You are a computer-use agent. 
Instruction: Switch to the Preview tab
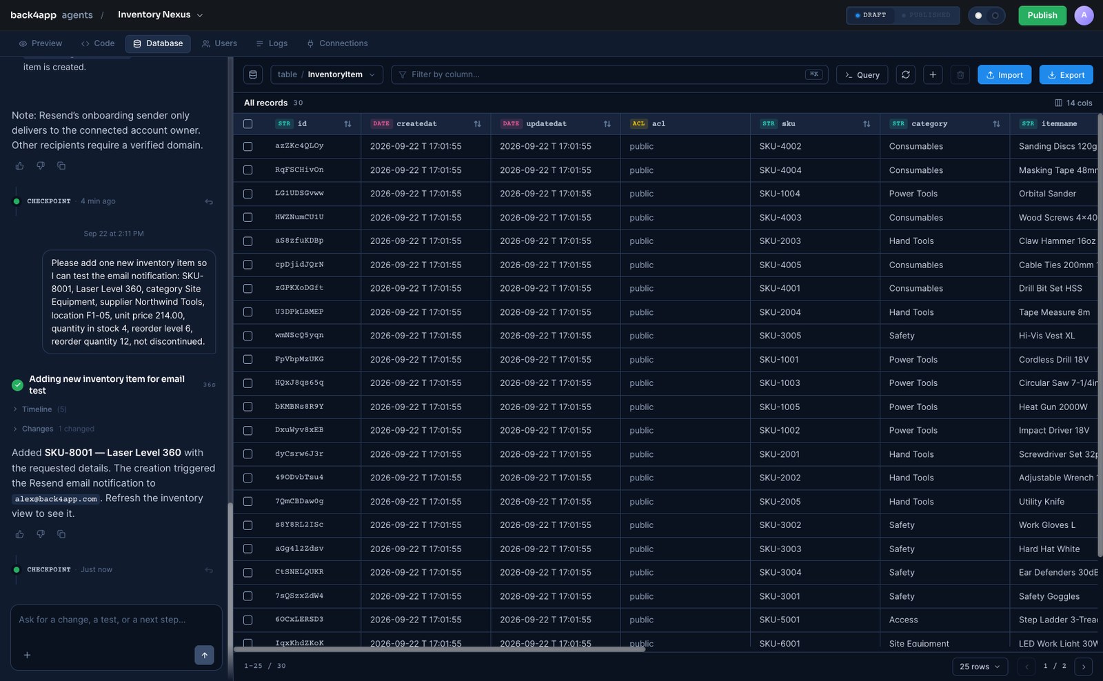tap(41, 43)
